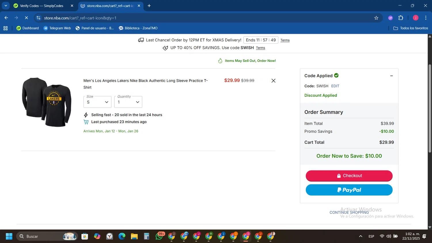This screenshot has width=432, height=243.
Task: Click the Buscar taskbar search box
Action: coord(47,236)
